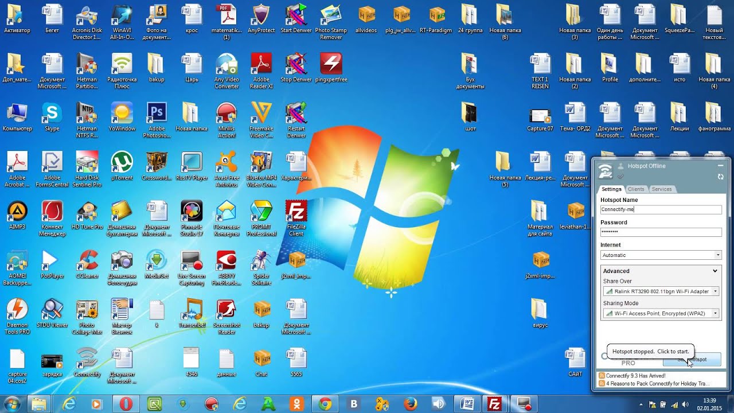Select the AIMP3 desktop shortcut
The image size is (734, 413).
coord(17,215)
